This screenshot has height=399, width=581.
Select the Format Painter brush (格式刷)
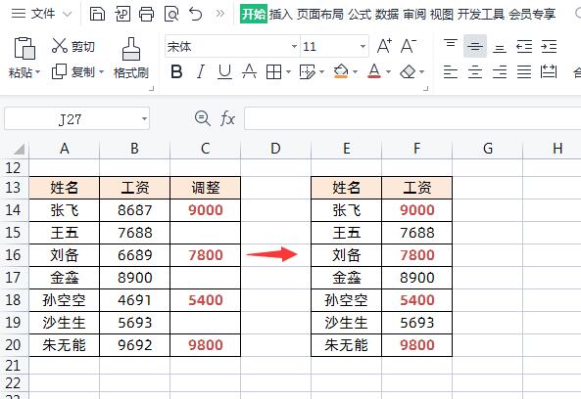131,58
